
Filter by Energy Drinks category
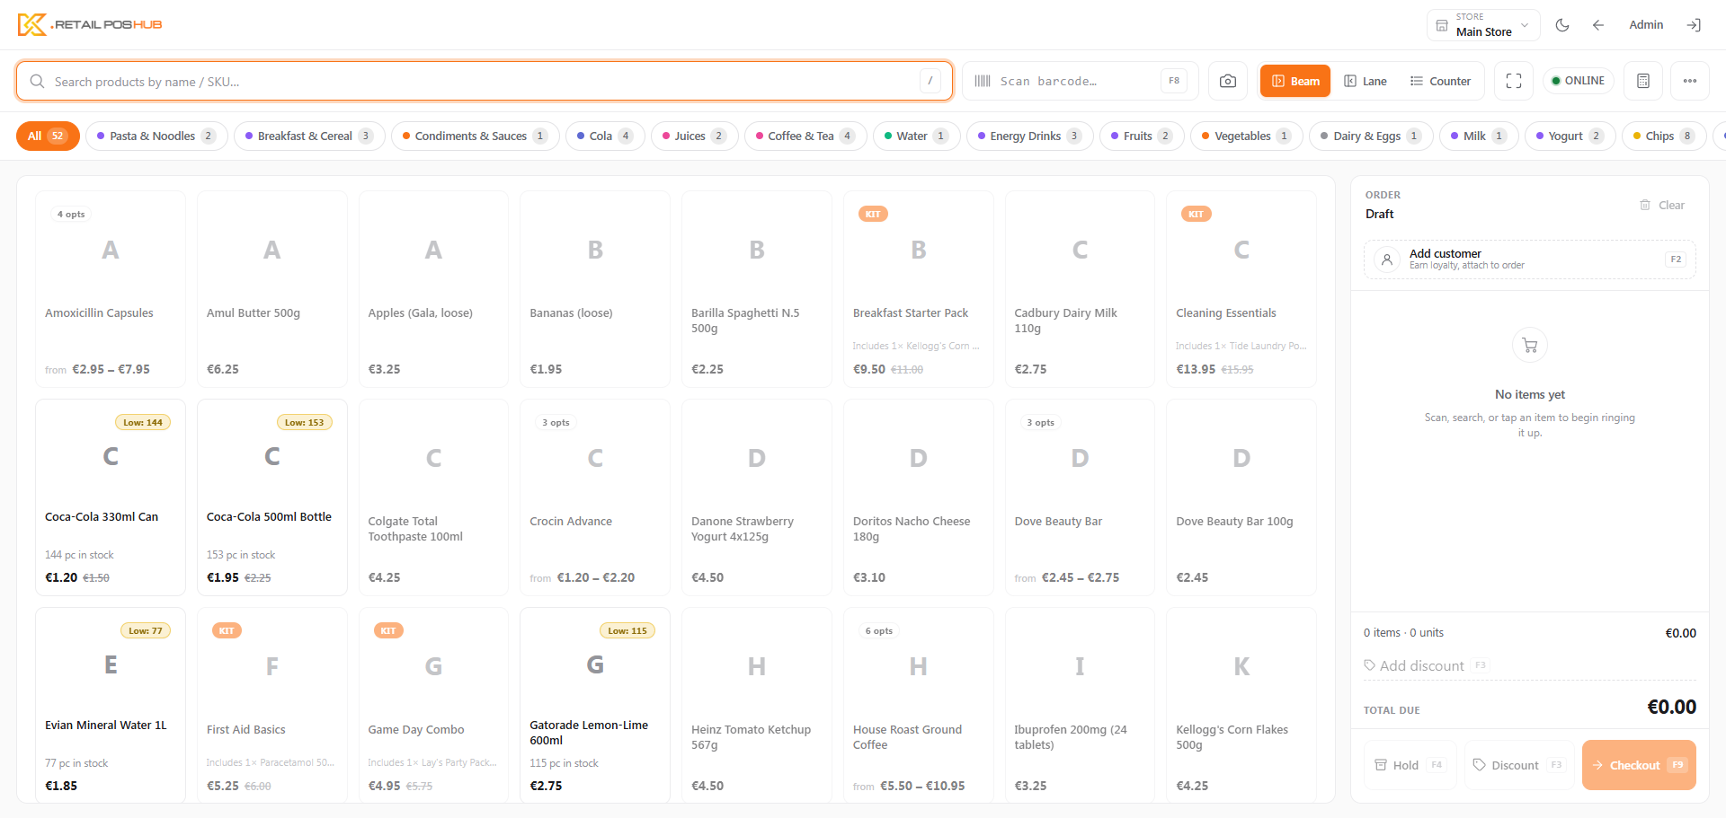click(1030, 136)
